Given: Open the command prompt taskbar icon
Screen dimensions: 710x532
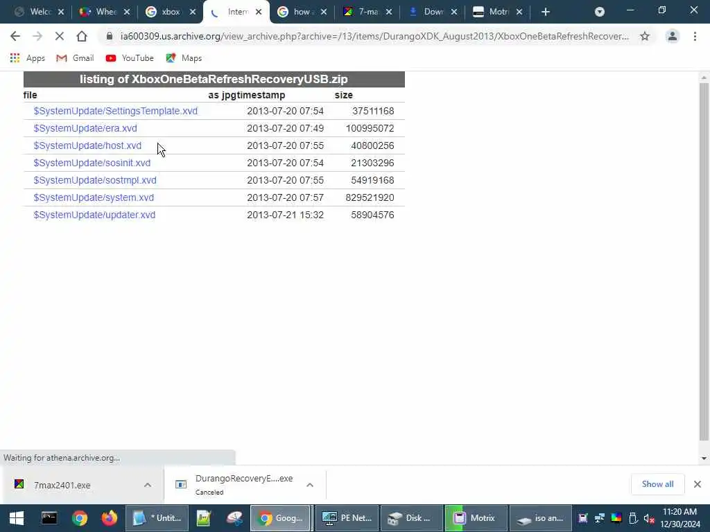Looking at the screenshot, I should point(49,518).
